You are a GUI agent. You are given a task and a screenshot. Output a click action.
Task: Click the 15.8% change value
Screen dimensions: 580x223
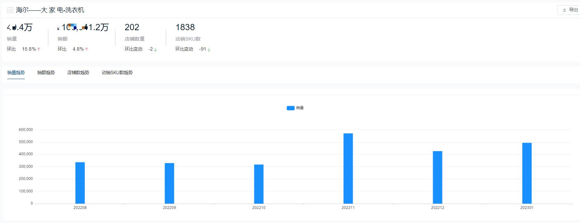click(29, 49)
